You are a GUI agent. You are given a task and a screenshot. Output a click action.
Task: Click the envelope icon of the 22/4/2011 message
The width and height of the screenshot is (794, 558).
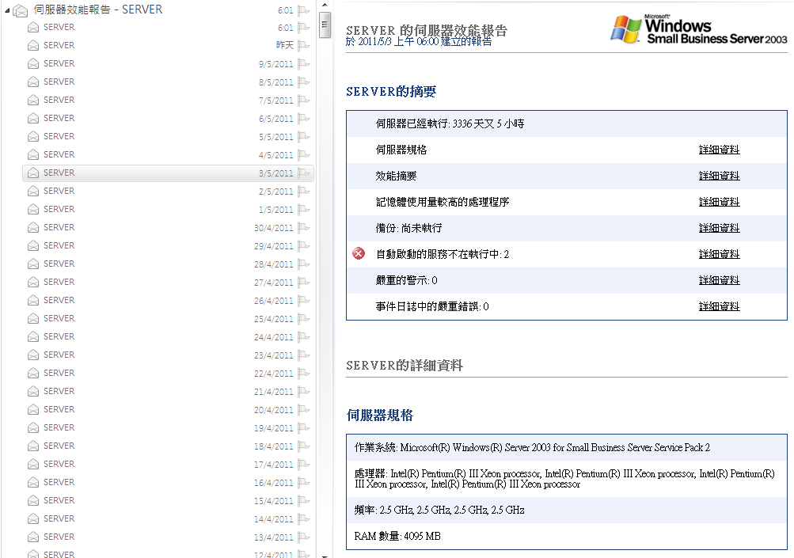click(33, 373)
